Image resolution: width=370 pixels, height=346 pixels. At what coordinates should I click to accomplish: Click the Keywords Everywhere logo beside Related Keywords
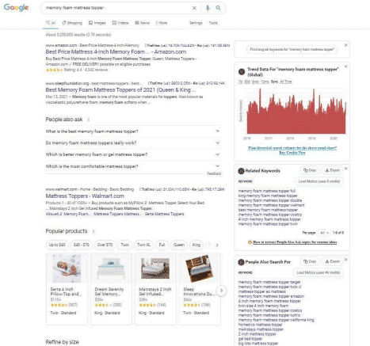pyautogui.click(x=241, y=171)
